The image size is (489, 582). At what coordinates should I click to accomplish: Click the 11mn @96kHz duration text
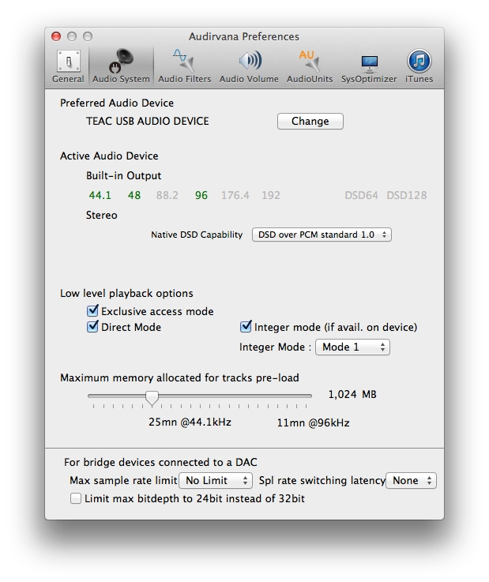[x=313, y=422]
